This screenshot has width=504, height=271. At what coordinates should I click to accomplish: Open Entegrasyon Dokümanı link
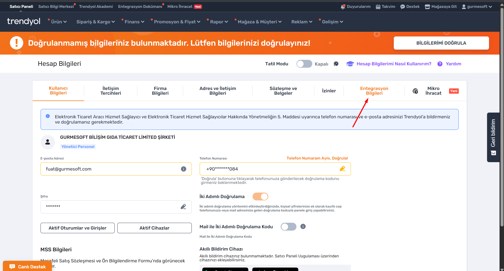(140, 7)
